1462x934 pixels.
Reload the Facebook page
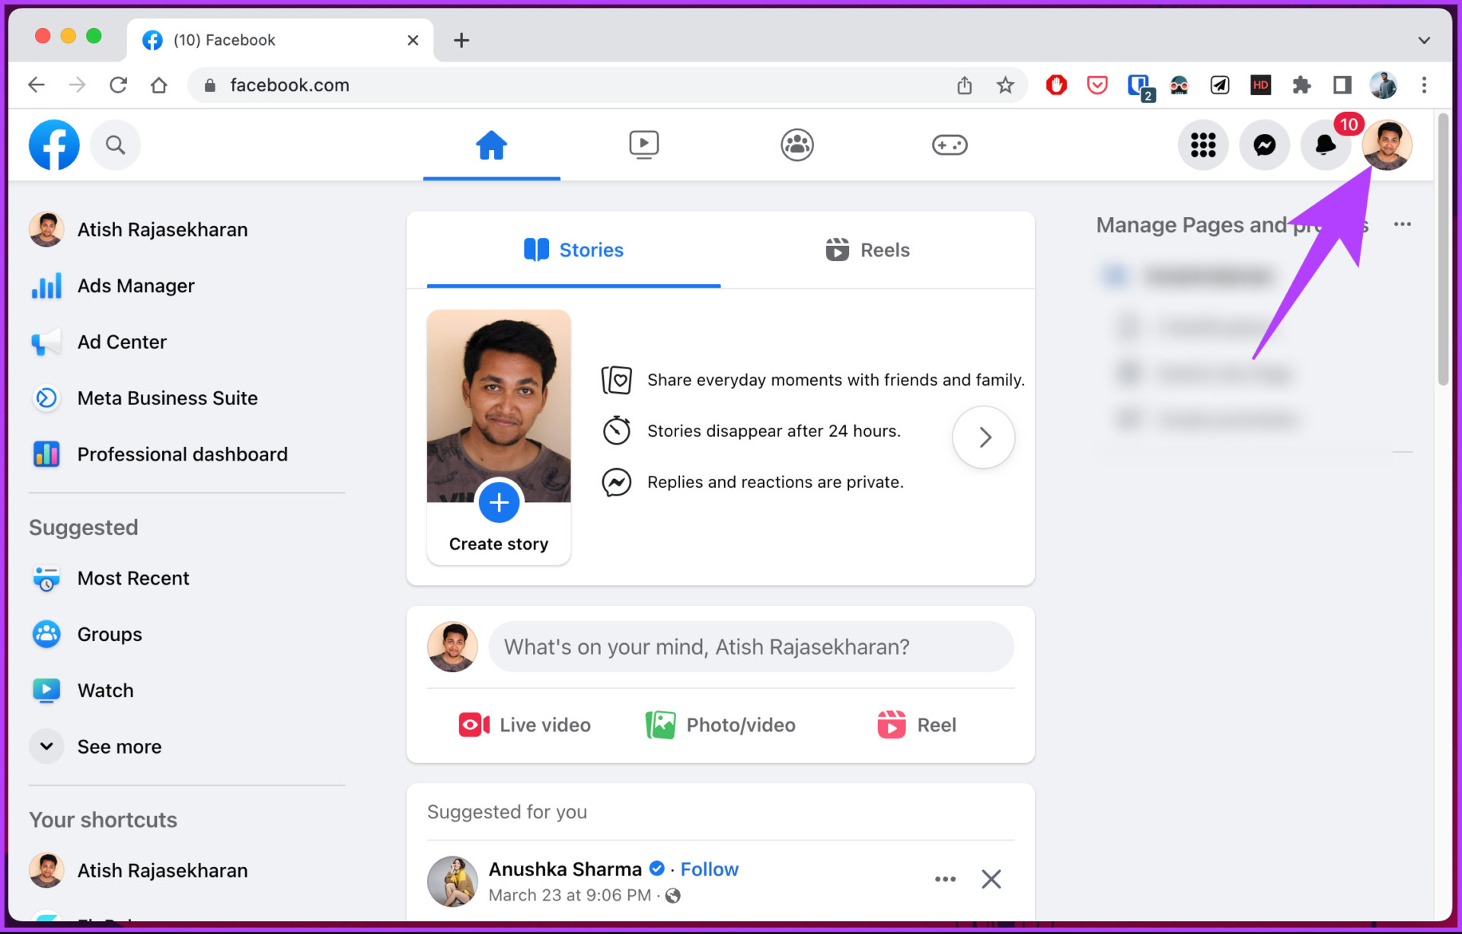pyautogui.click(x=118, y=84)
